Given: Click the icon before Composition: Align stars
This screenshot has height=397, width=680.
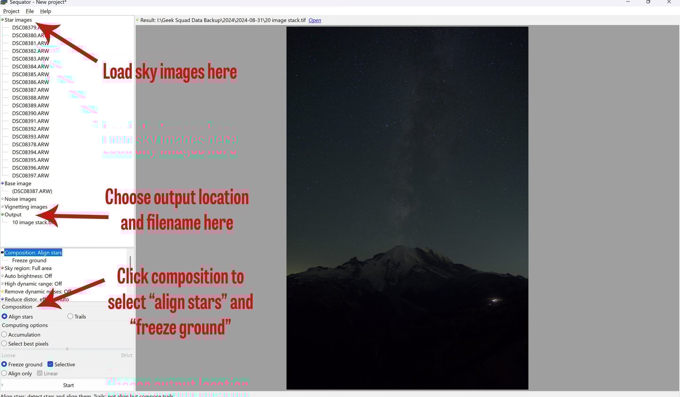Looking at the screenshot, I should [2, 253].
